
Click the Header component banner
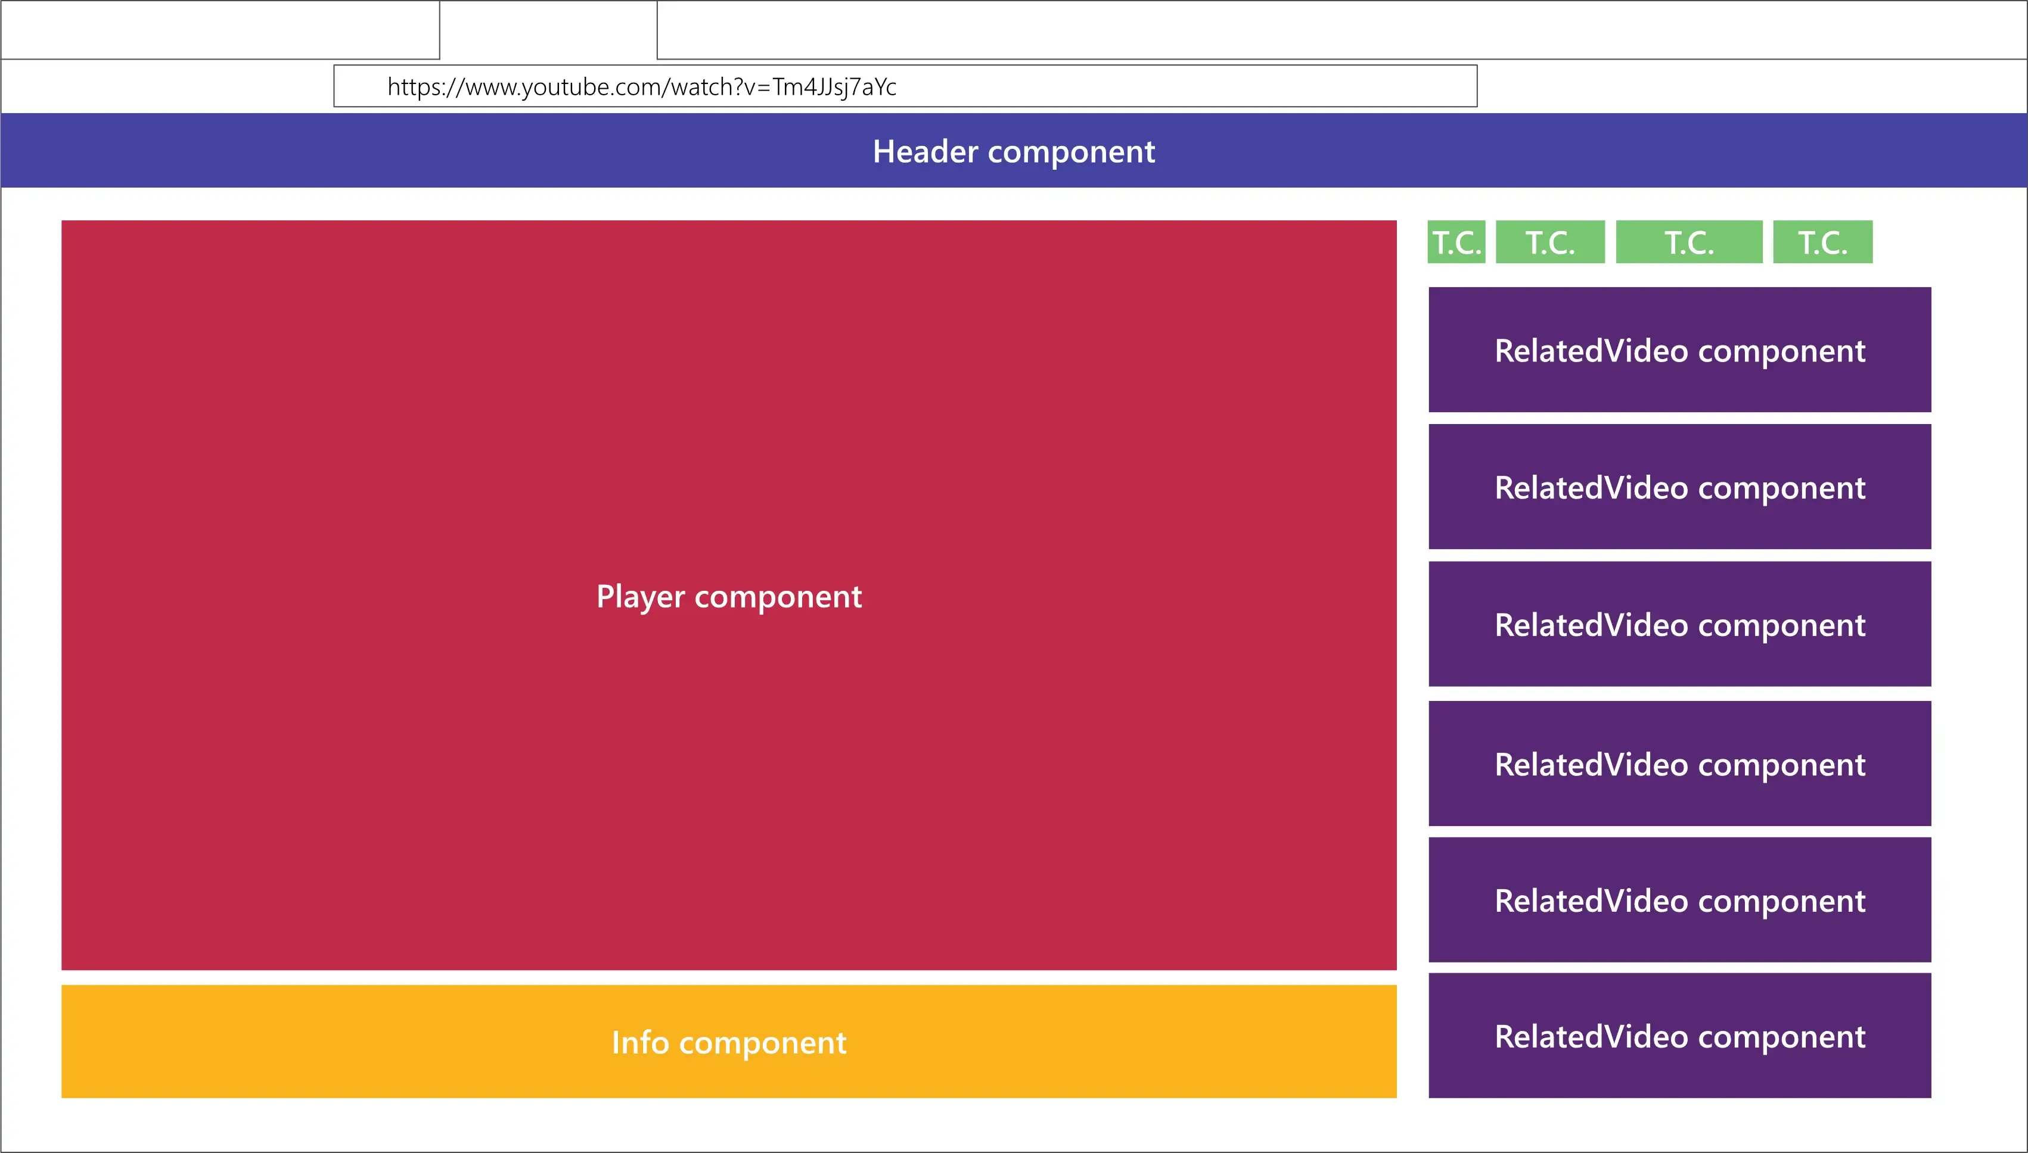point(1014,151)
